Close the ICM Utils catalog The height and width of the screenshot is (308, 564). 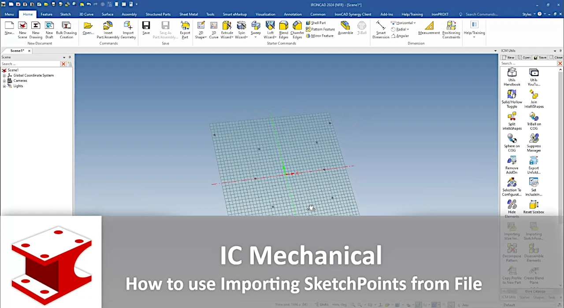(x=556, y=58)
